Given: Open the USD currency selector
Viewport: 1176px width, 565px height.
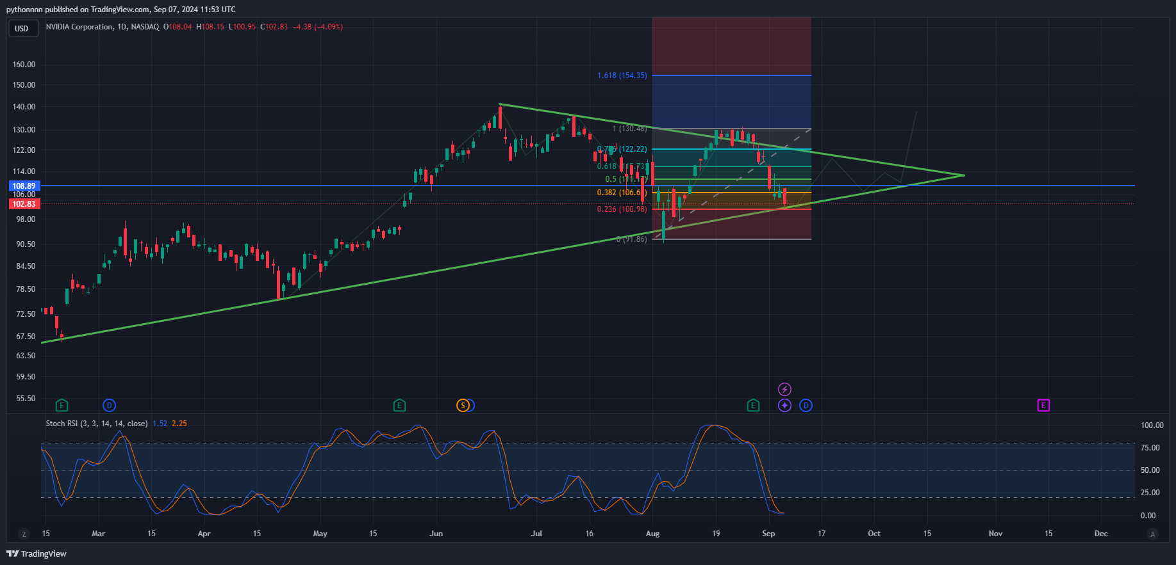Looking at the screenshot, I should tap(22, 28).
